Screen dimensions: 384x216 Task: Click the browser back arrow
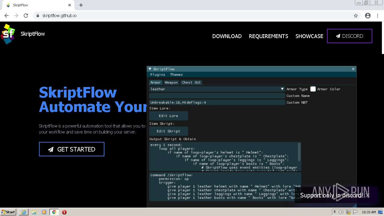[7, 16]
